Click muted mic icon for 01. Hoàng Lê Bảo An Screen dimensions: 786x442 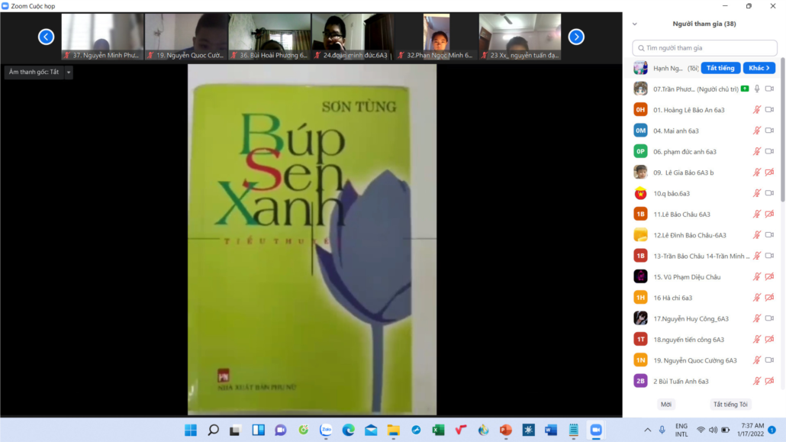[757, 110]
